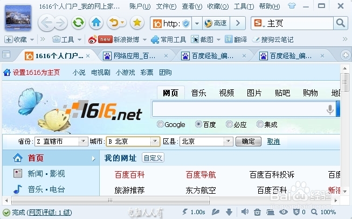Click the magnifier search button in the toolbar
Screen dimensions: 352x219
click(x=340, y=23)
